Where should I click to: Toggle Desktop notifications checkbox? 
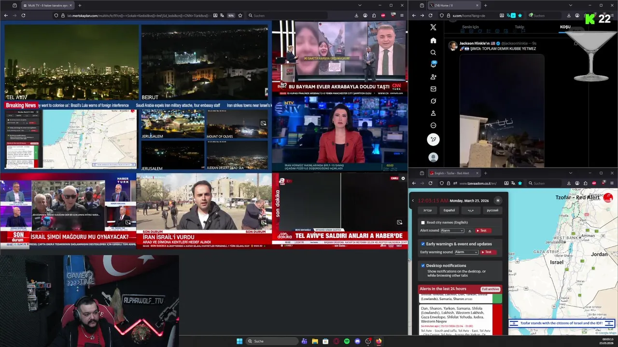click(423, 266)
